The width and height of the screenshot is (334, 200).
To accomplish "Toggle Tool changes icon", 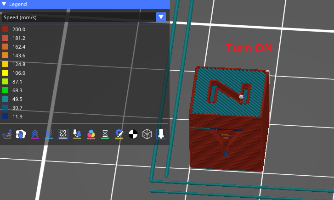I will click(77, 134).
